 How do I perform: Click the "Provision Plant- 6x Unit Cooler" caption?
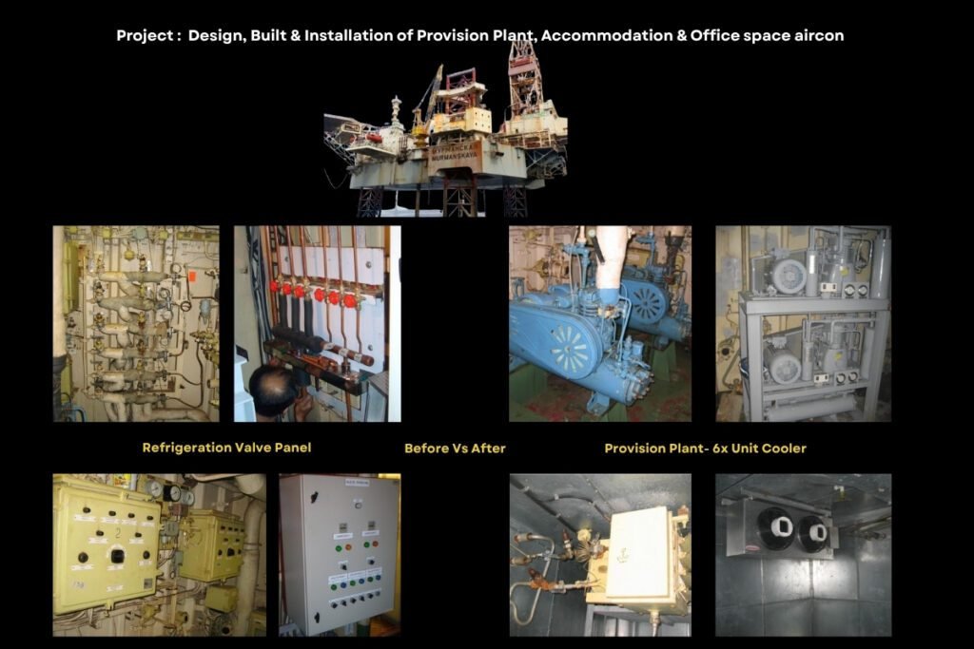coord(705,449)
